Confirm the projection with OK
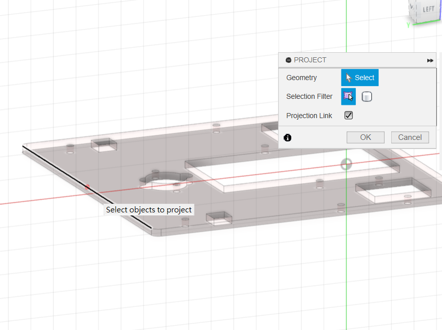 (365, 137)
